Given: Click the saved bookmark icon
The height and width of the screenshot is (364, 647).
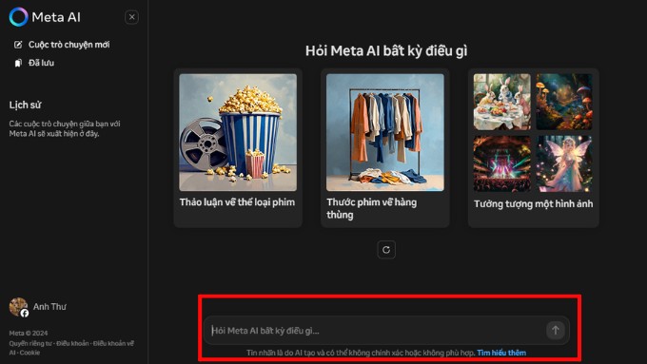Looking at the screenshot, I should 18,63.
